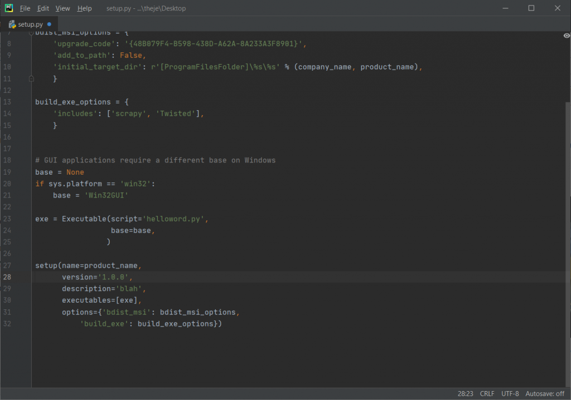Open the Help menu
Screen dimensions: 571x400
point(84,8)
